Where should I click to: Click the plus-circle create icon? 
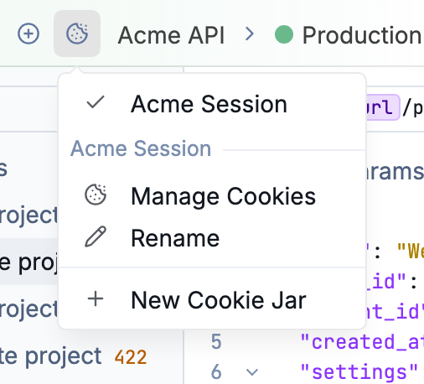[x=28, y=34]
